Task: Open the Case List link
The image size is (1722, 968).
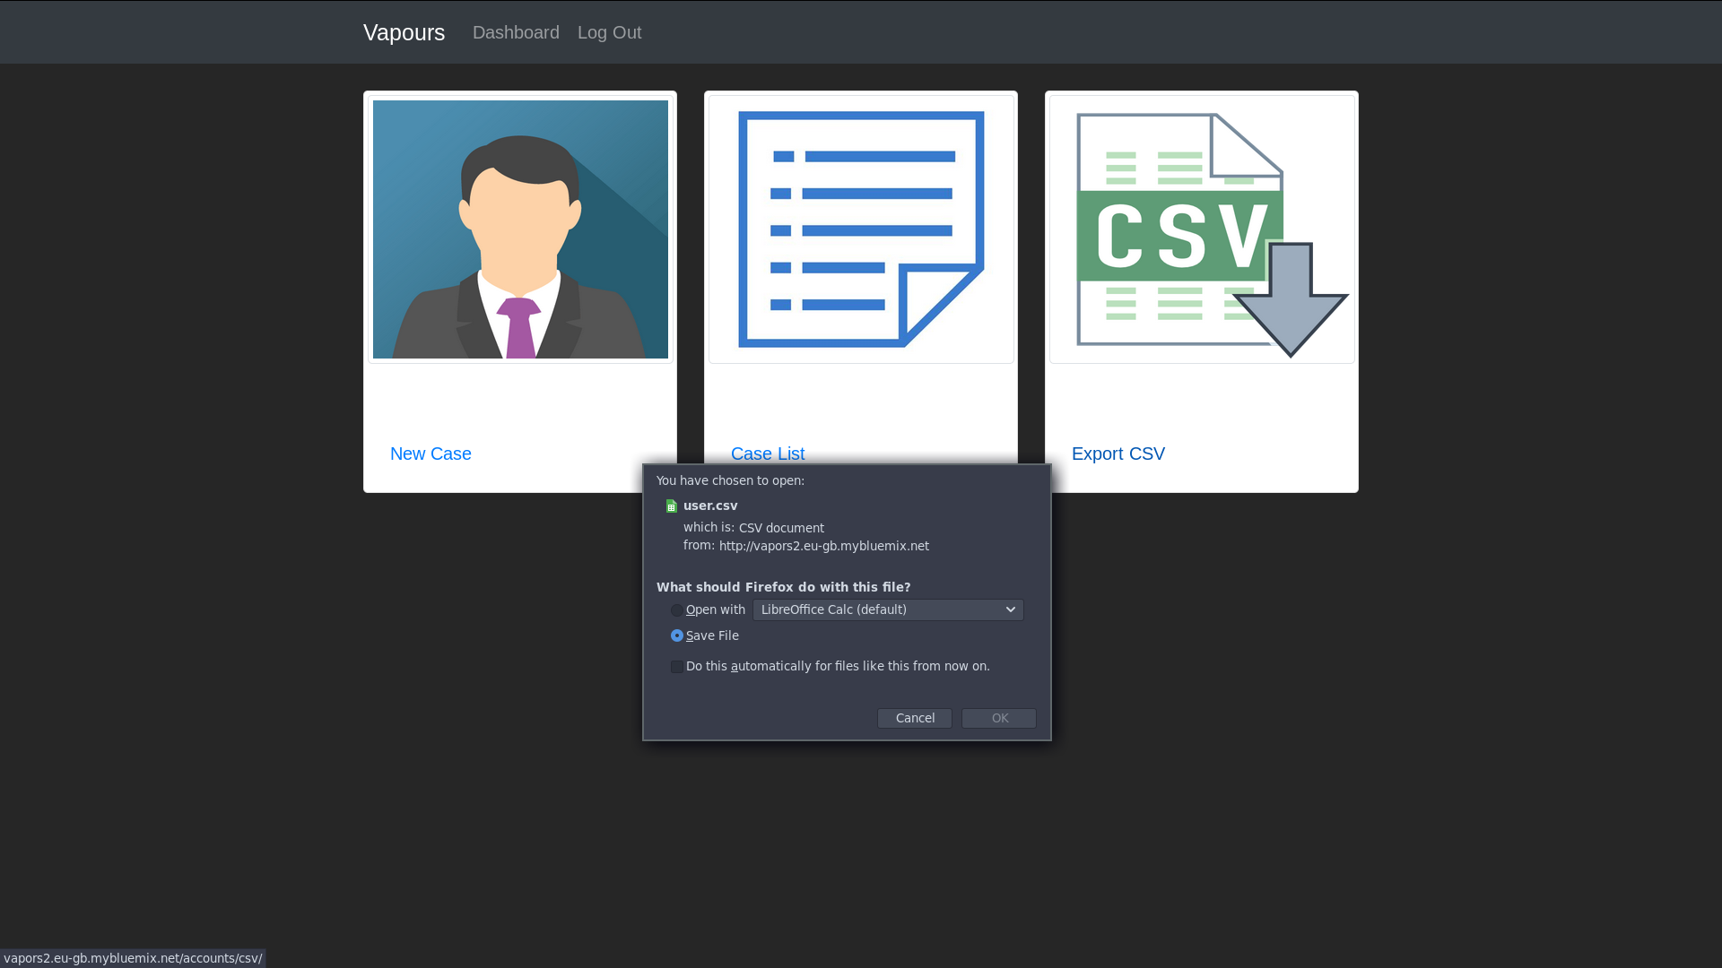Action: [768, 454]
